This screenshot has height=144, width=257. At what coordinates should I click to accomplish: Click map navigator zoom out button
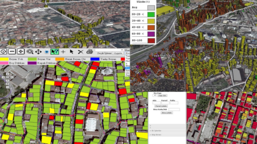click(x=8, y=87)
